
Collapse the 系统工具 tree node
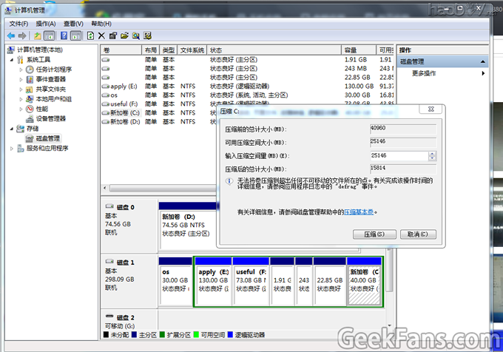(x=12, y=60)
